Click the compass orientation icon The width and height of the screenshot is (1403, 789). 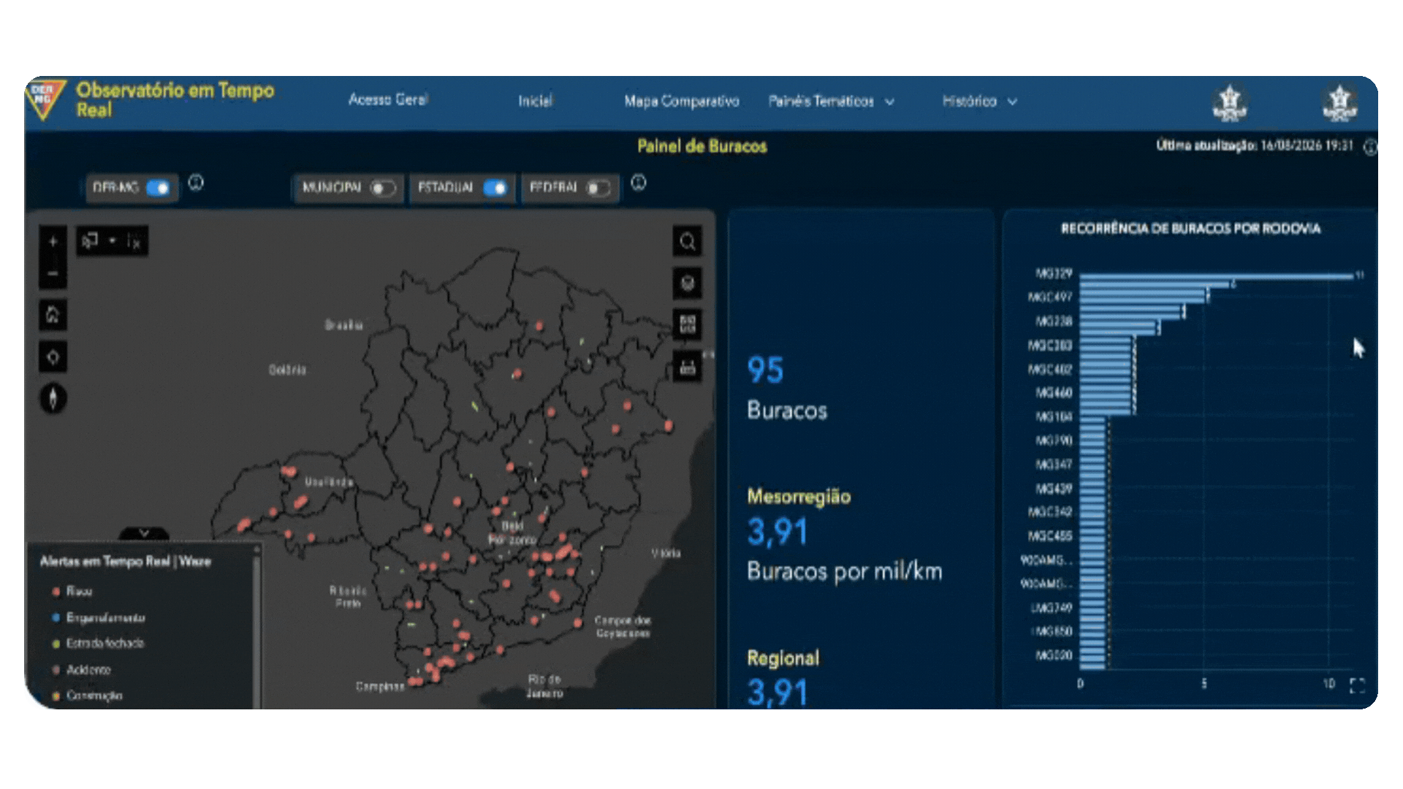click(53, 398)
